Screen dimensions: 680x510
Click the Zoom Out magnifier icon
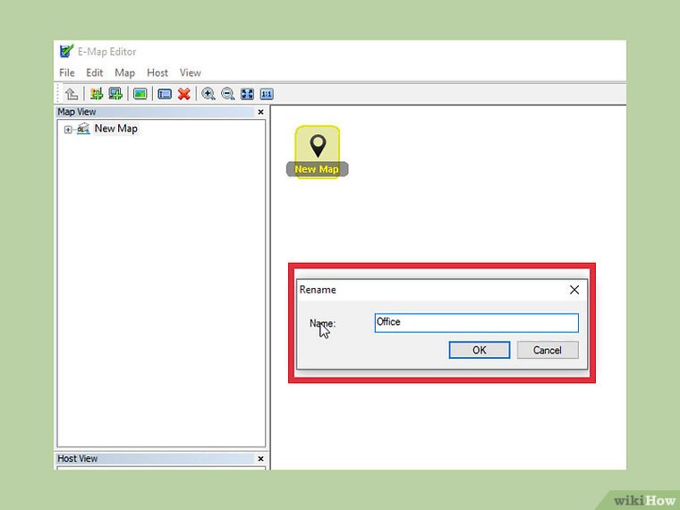coord(227,94)
